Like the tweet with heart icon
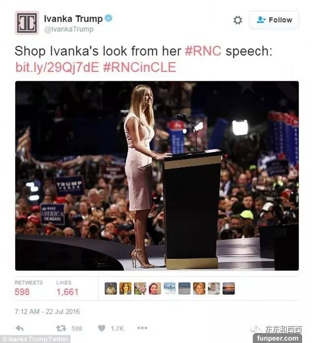The image size is (312, 343). pyautogui.click(x=102, y=328)
